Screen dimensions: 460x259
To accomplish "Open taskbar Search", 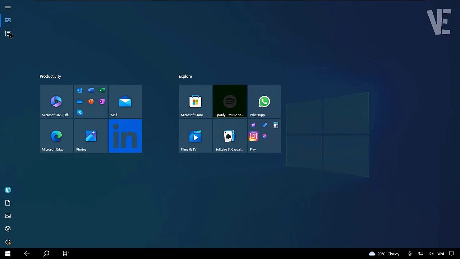I will coord(46,254).
